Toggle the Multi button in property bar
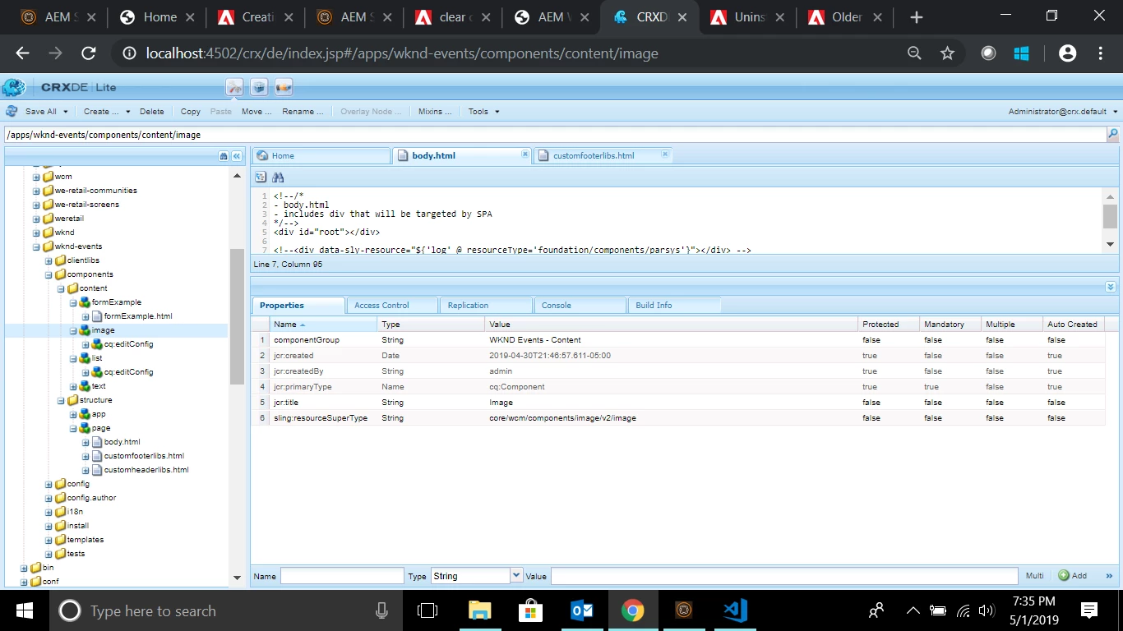1123x631 pixels. pyautogui.click(x=1034, y=576)
